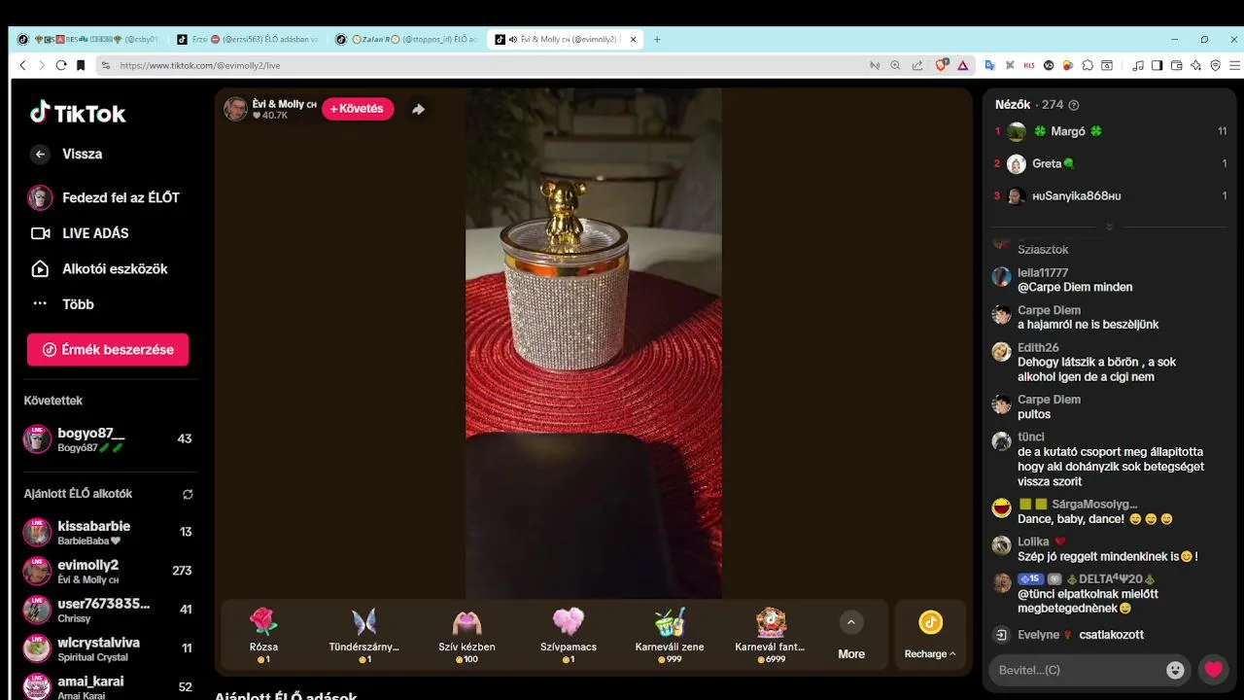Expand the top viewers list chevron
The image size is (1244, 700).
click(1109, 227)
